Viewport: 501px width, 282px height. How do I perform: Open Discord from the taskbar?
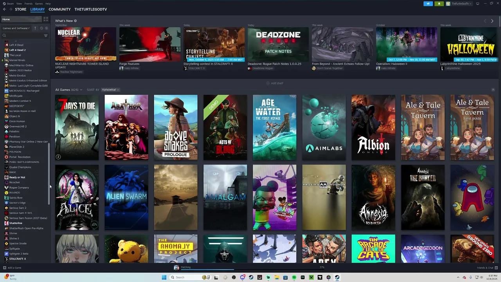click(242, 277)
